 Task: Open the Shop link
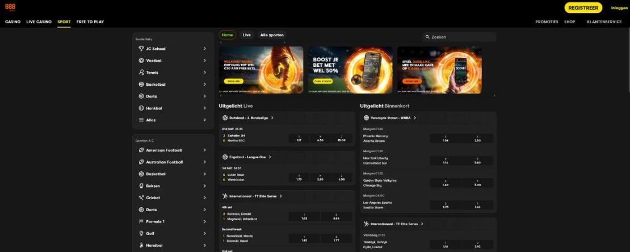(569, 22)
